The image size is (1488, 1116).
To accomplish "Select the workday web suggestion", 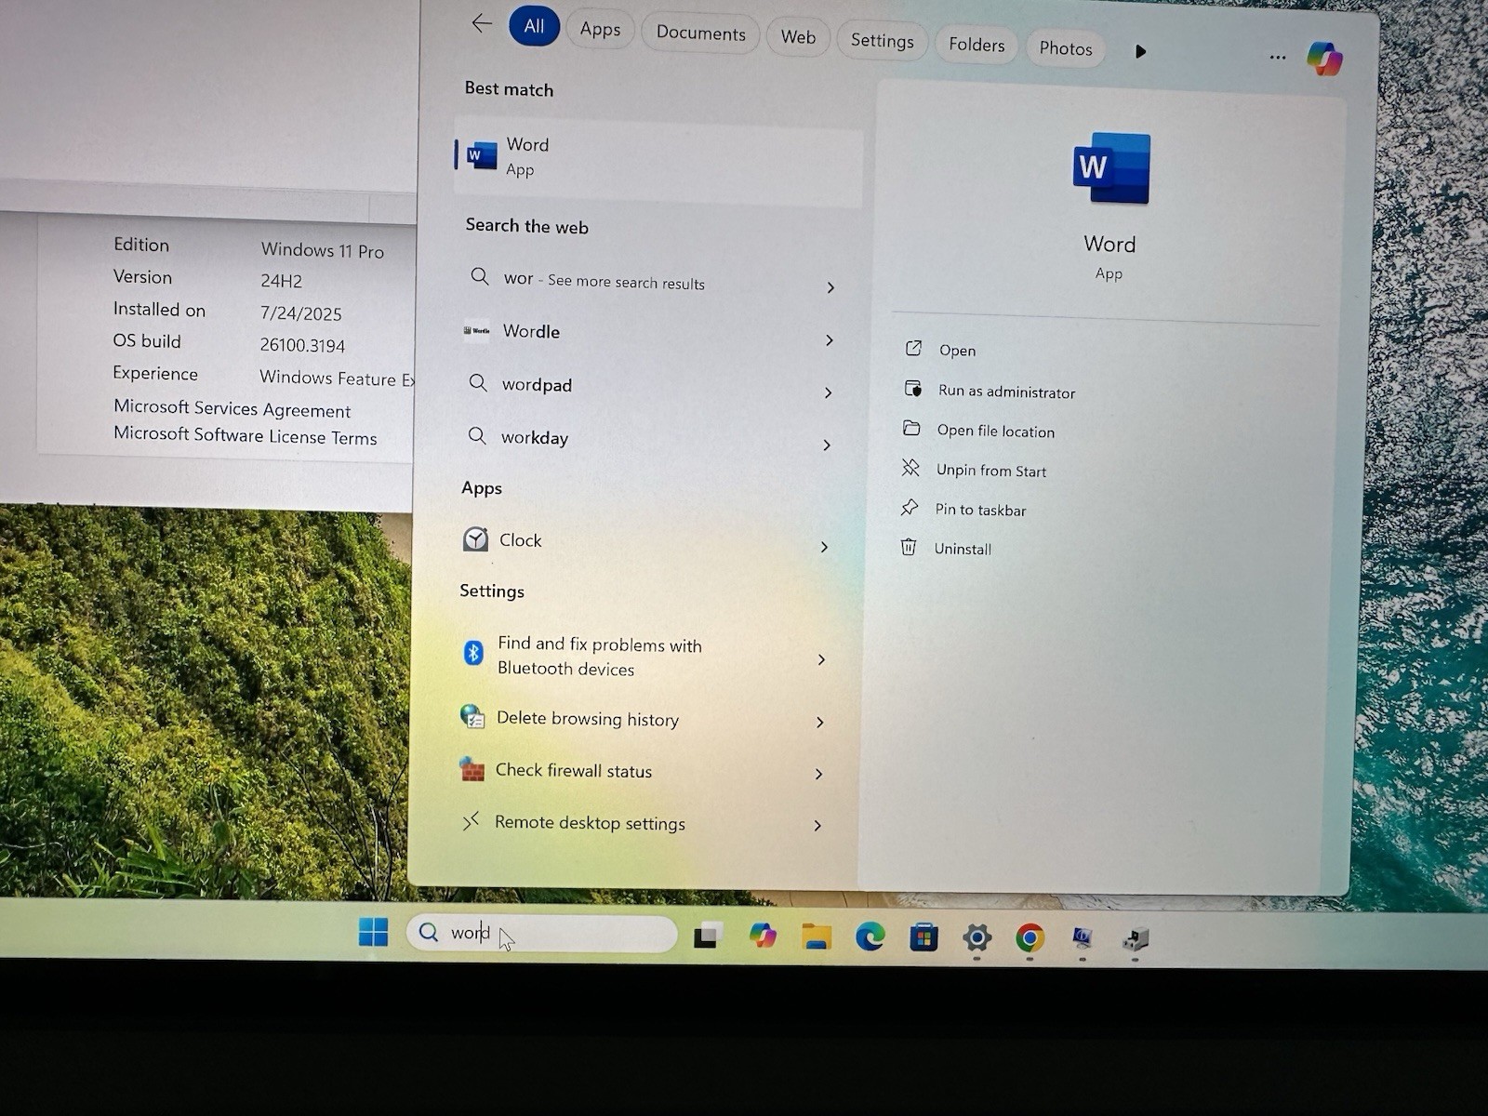I will [534, 437].
